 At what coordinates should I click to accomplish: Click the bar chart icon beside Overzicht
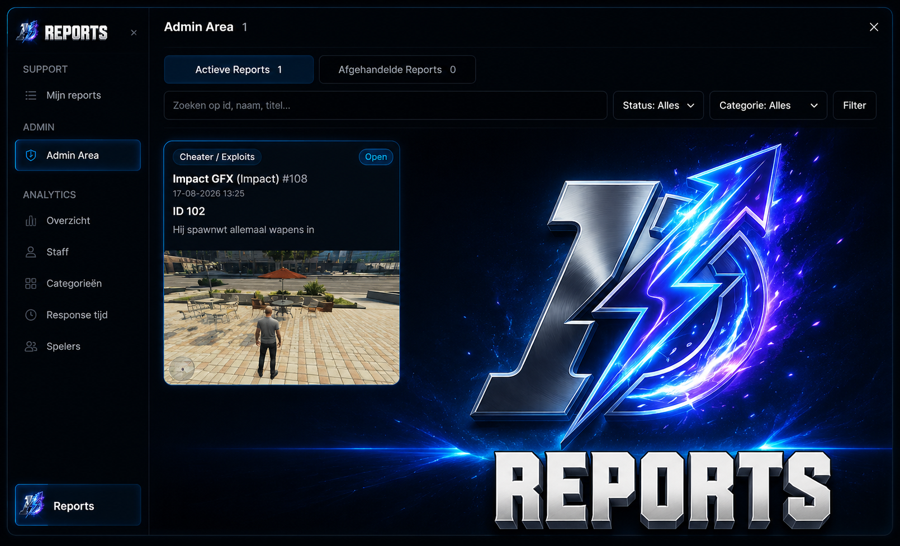tap(31, 221)
